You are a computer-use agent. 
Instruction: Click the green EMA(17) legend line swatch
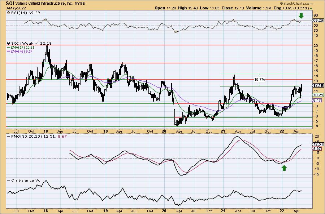[x=9, y=47]
